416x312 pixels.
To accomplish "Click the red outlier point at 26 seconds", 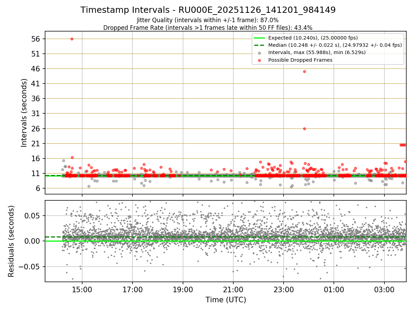I will click(304, 129).
